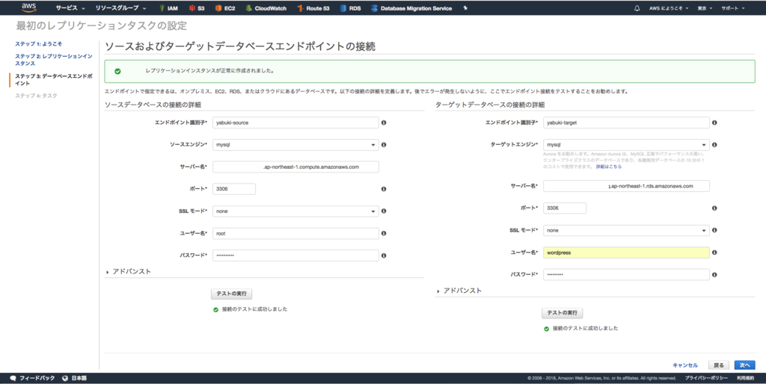This screenshot has height=384, width=766.
Task: Run source テストの実行 button
Action: [232, 294]
